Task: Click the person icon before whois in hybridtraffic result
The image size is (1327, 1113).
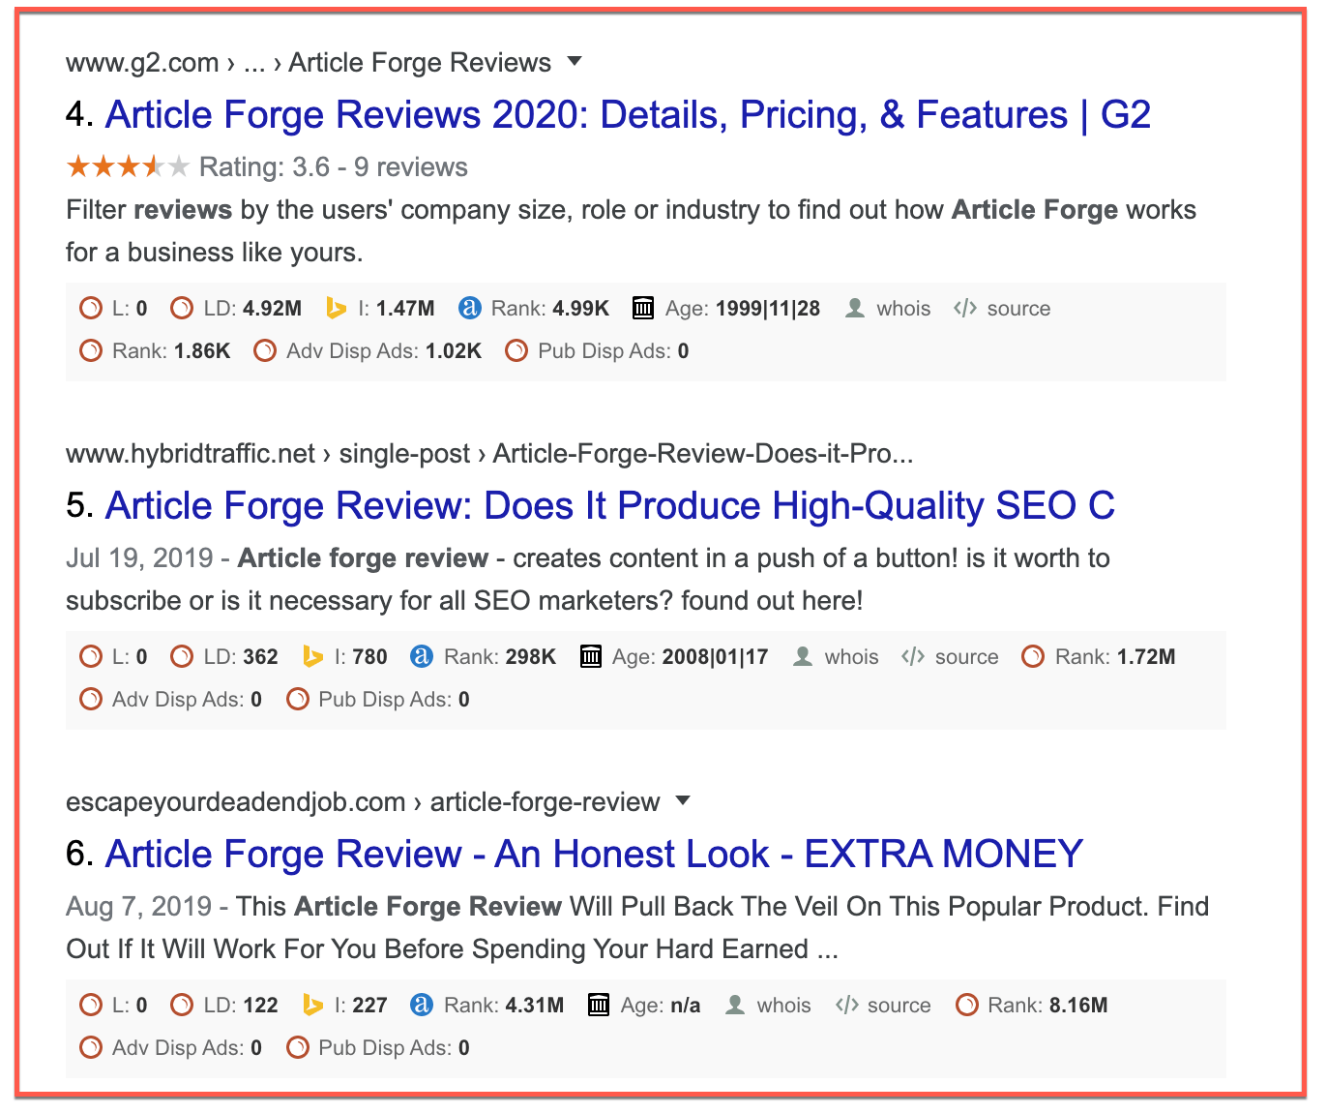Action: tap(803, 657)
